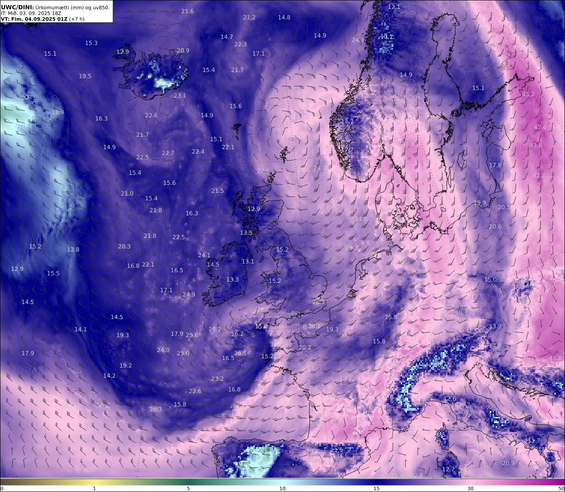Click the map value 19.7
The width and height of the screenshot is (565, 492).
coord(462,312)
